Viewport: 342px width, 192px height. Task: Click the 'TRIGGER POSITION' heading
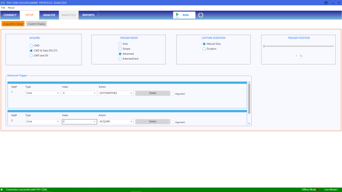(299, 38)
